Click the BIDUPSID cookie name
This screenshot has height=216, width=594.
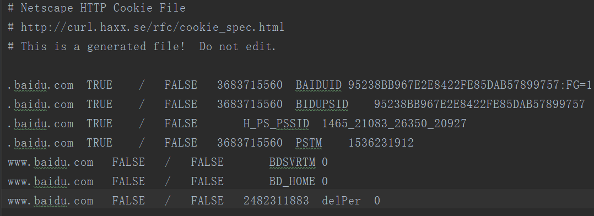click(x=322, y=105)
